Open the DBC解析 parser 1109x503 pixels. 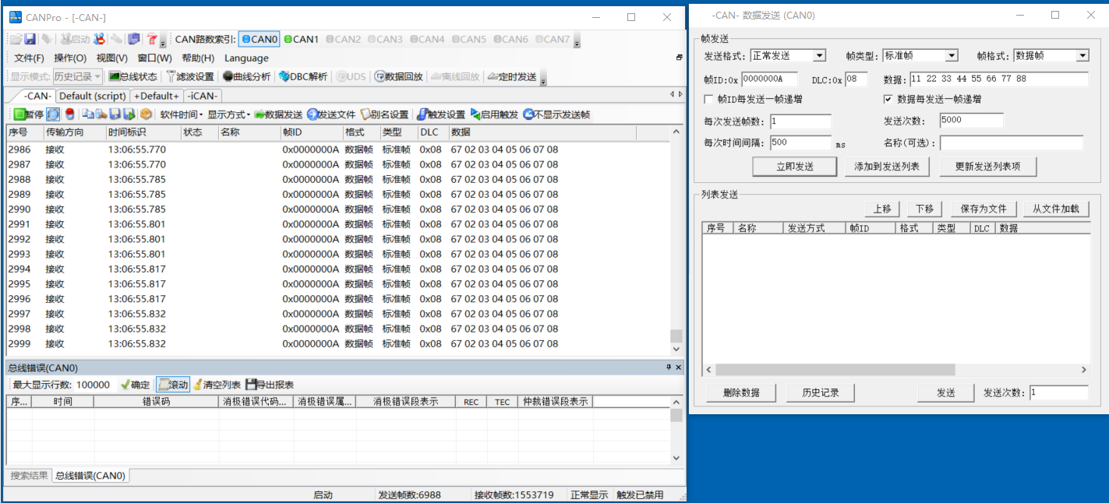click(303, 76)
